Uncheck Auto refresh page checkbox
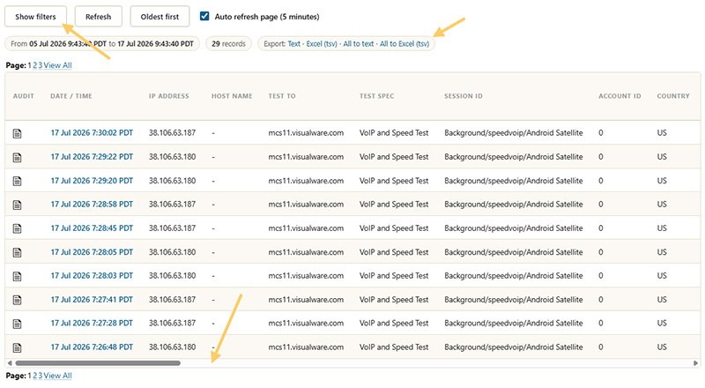 tap(204, 16)
